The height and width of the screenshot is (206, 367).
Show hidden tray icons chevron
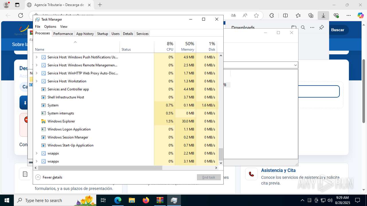(x=302, y=200)
